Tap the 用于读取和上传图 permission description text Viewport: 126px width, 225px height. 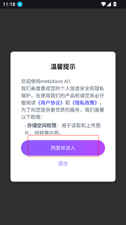click(81, 125)
